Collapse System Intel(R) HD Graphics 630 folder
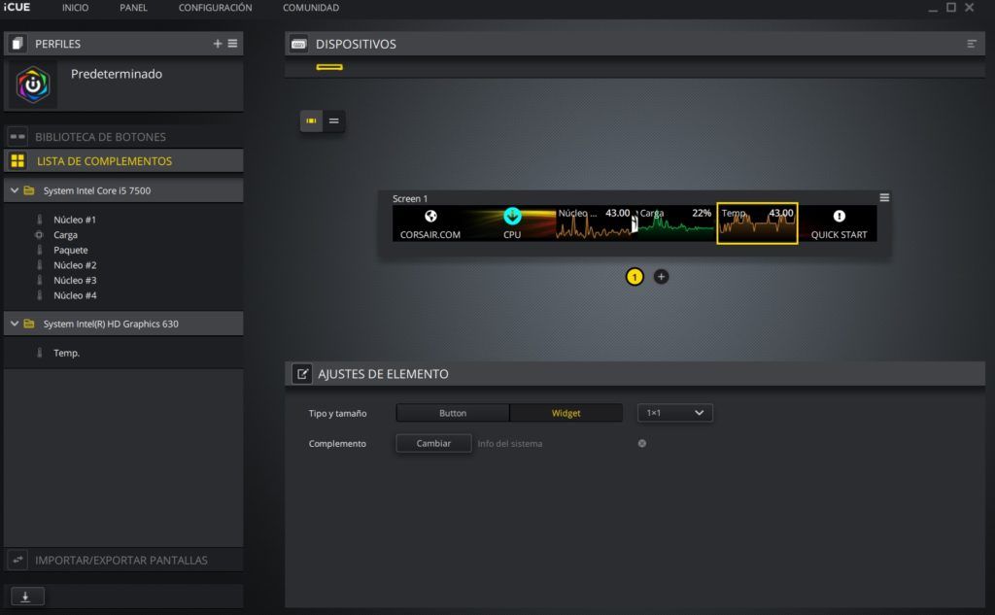 [14, 324]
